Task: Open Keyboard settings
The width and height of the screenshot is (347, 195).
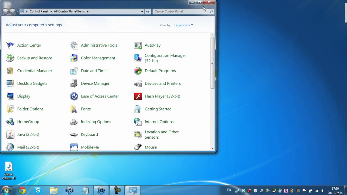Action: click(84, 134)
